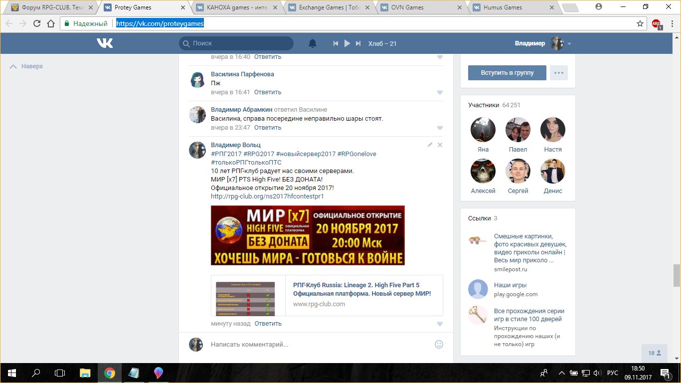Open File Explorer from the taskbar
This screenshot has height=383, width=681.
pos(85,373)
